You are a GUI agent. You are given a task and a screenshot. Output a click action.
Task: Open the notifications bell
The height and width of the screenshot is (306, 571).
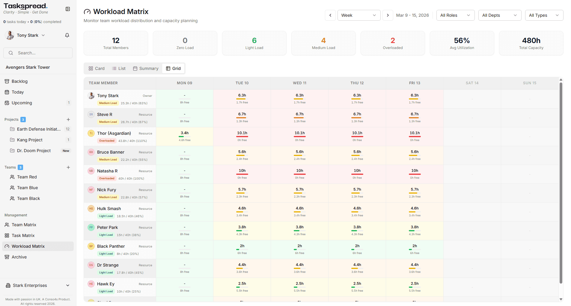point(67,35)
